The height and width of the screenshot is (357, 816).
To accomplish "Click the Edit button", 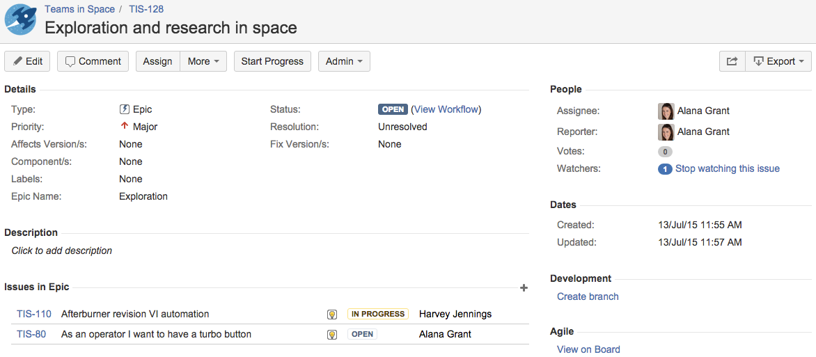I will 27,61.
